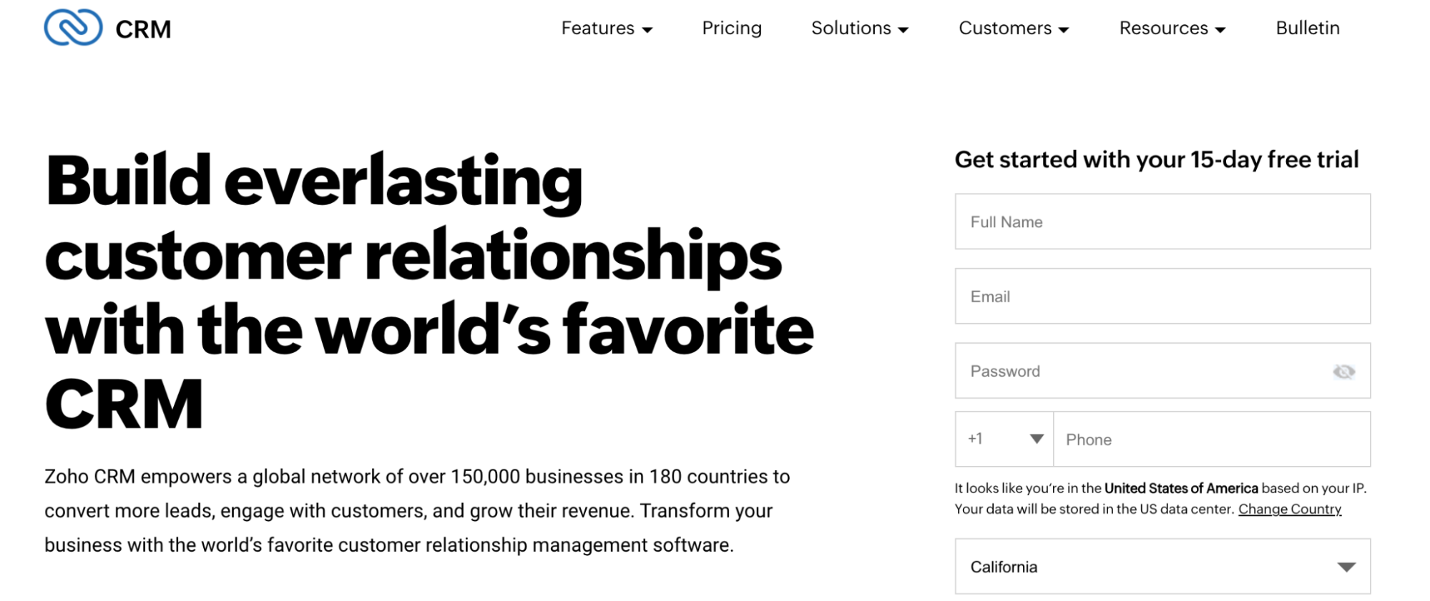Click the Phone number field

tap(1211, 439)
